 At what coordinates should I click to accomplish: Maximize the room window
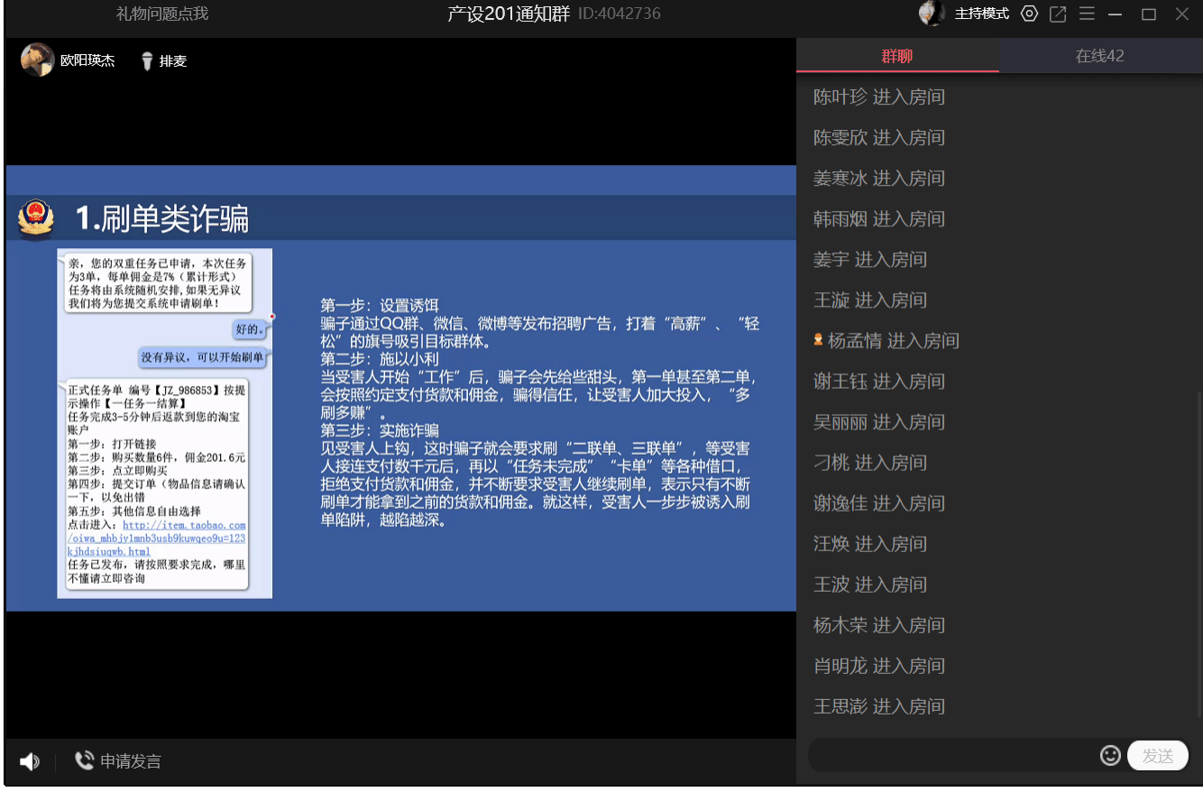[x=1148, y=14]
